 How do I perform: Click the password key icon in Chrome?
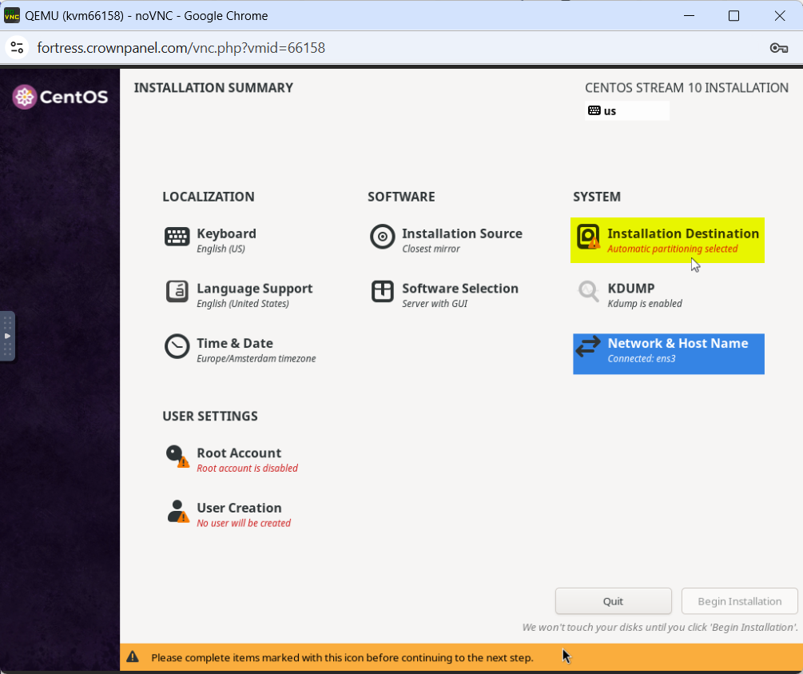pyautogui.click(x=778, y=48)
